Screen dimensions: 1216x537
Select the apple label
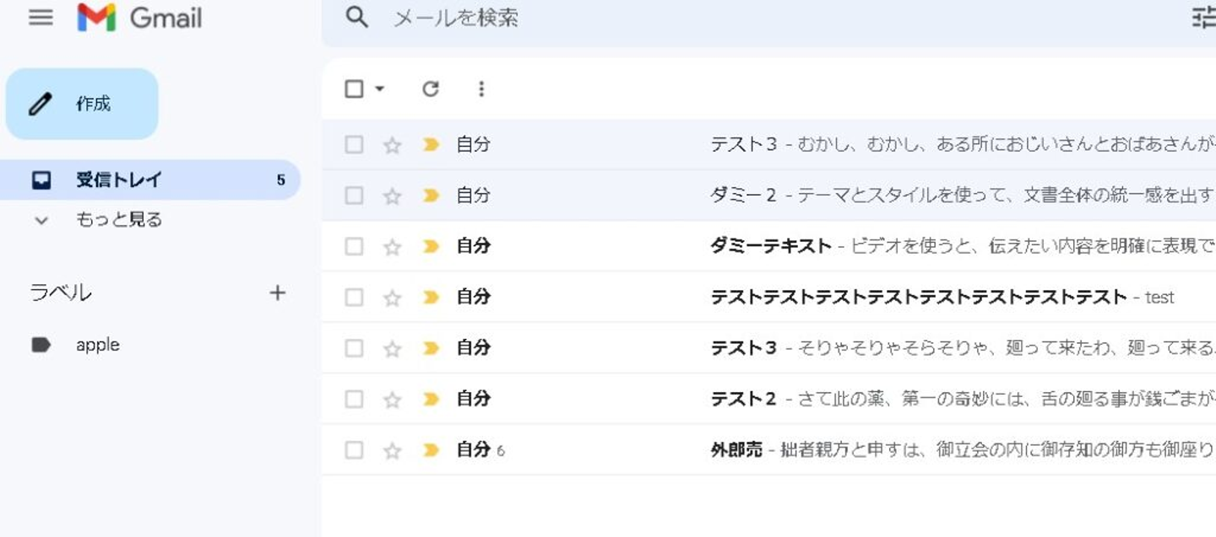coord(97,345)
